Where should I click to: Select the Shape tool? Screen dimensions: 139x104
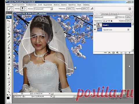click(x=9, y=78)
